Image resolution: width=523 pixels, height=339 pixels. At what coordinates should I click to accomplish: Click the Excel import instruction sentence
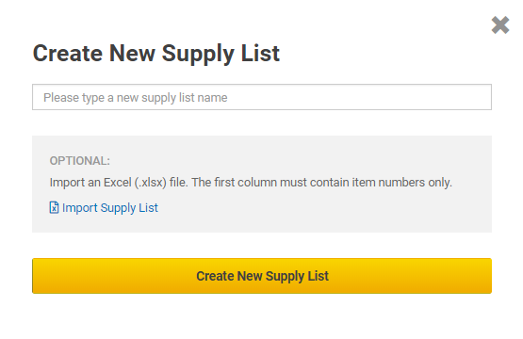(x=251, y=183)
